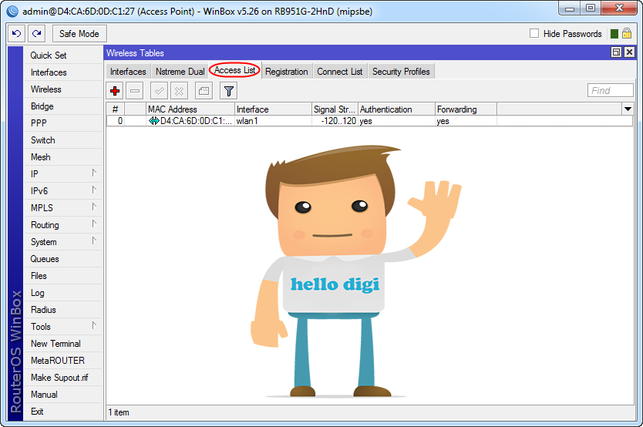Open Switch in the sidebar
Image resolution: width=643 pixels, height=427 pixels.
[63, 140]
